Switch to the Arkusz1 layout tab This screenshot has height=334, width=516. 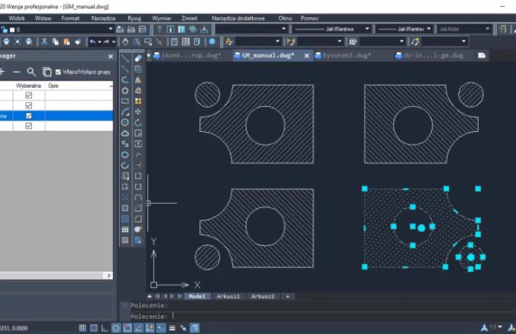pos(228,296)
